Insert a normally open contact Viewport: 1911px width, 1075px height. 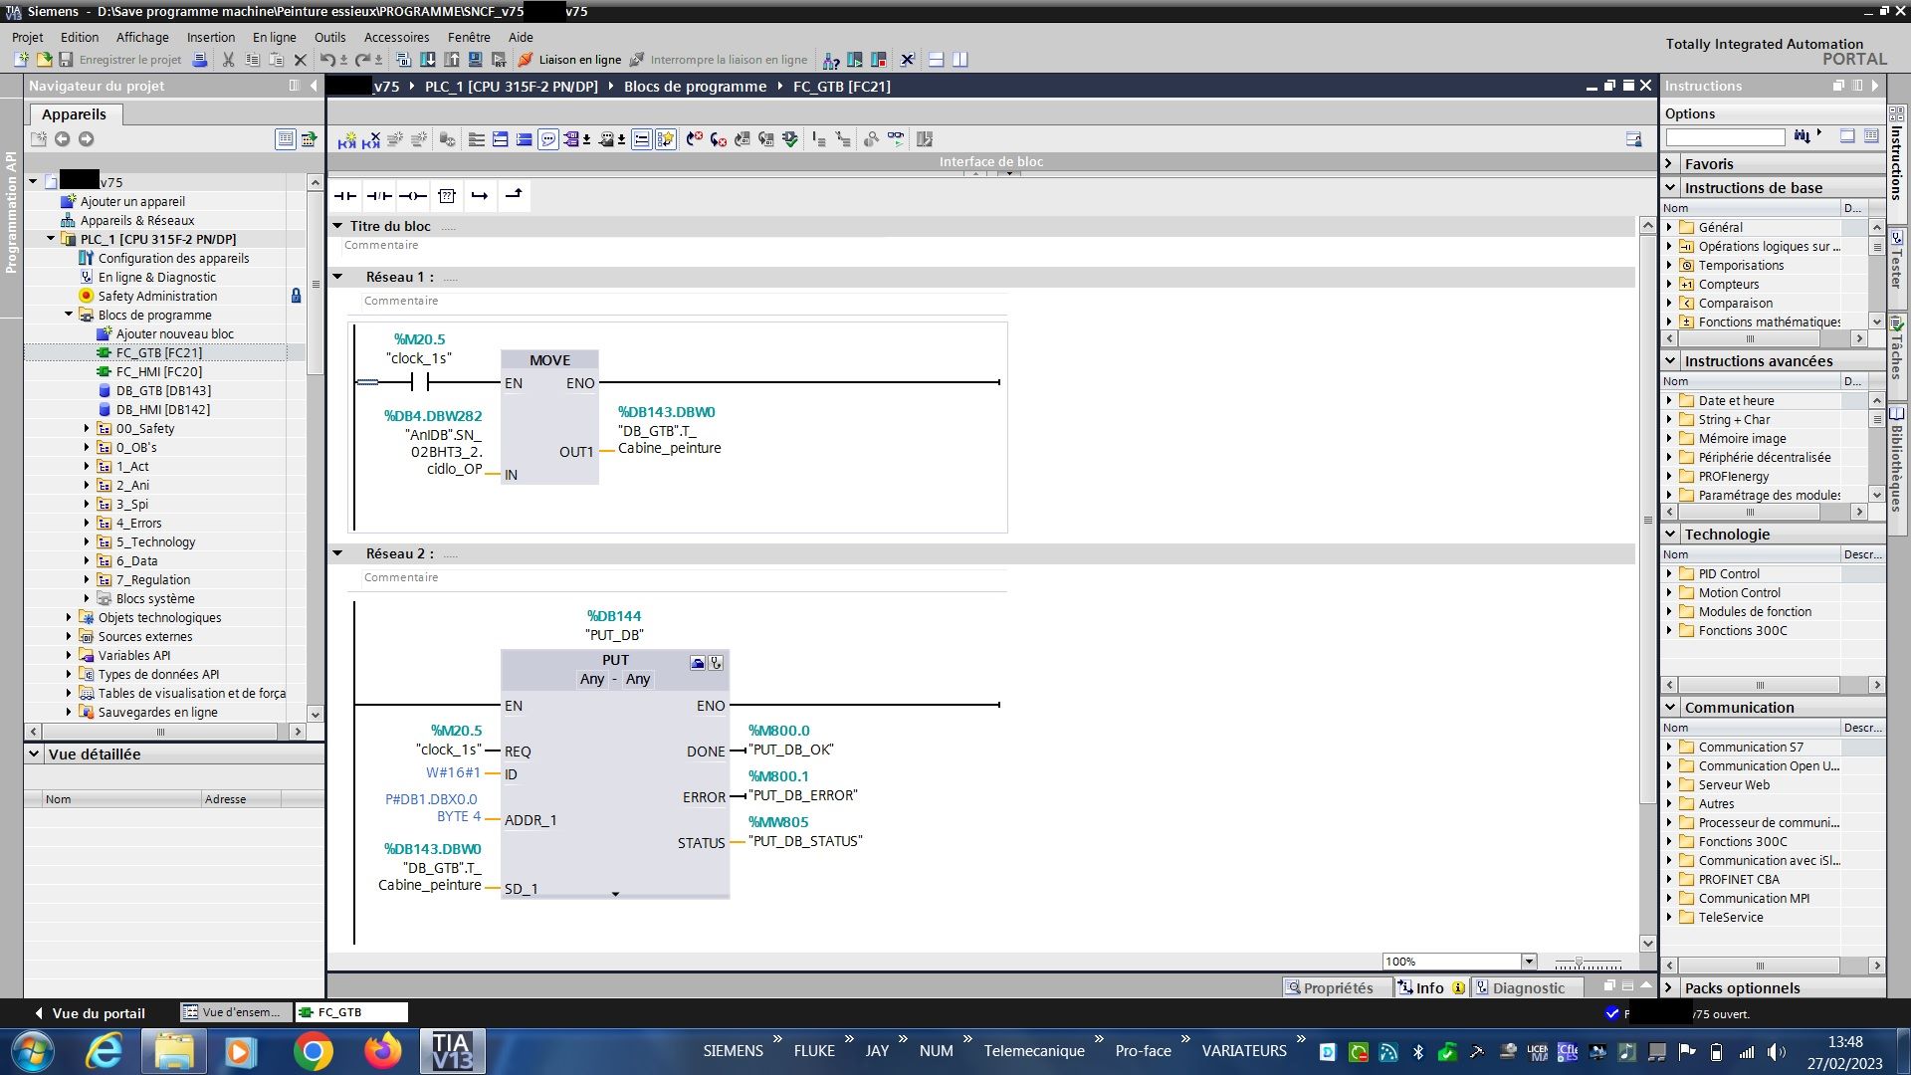[345, 196]
